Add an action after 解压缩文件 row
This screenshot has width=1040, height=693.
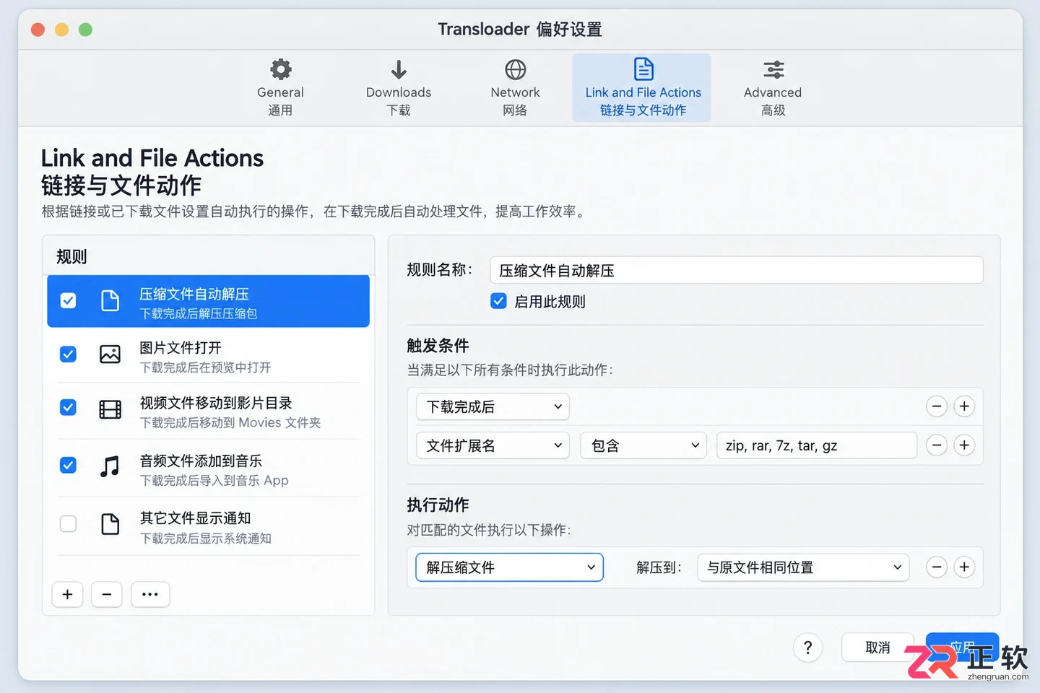(964, 567)
